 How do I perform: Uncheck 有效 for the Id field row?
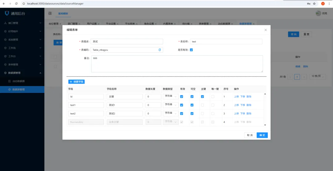(181, 97)
